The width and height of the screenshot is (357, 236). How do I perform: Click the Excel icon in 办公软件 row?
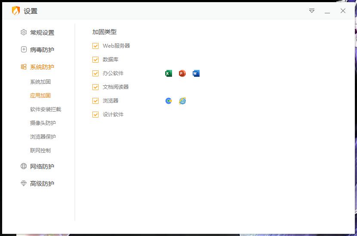pyautogui.click(x=169, y=73)
